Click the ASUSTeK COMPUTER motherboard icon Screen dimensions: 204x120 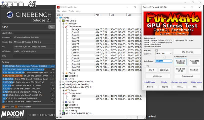point(63,113)
